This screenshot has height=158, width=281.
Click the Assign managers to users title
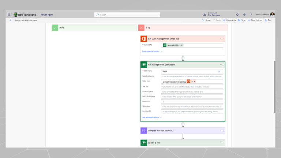26,20
